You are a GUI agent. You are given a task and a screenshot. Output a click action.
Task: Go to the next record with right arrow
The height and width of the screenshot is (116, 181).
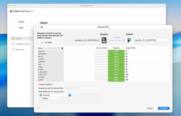(42, 43)
